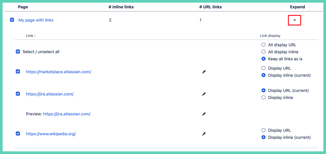
Task: Set marketplace link to Display URL
Action: 263,68
